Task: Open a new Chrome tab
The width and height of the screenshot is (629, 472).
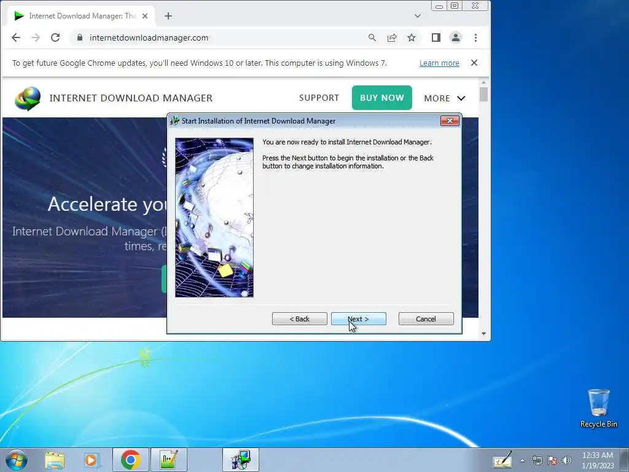Action: pos(168,16)
